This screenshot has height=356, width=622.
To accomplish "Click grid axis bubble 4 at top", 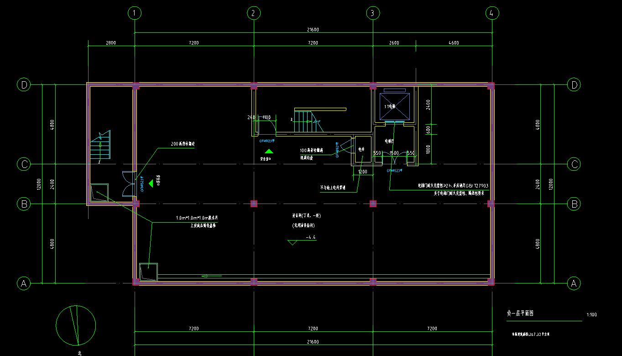I will point(491,13).
